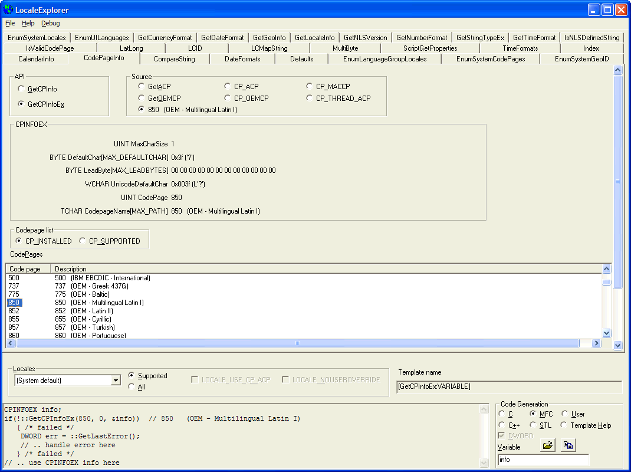Open the GetLocaleInfo tab
This screenshot has width=631, height=472.
tap(315, 37)
